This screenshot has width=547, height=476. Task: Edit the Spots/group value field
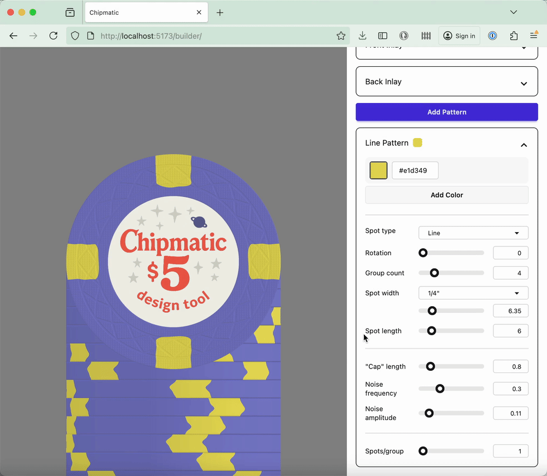(x=510, y=451)
